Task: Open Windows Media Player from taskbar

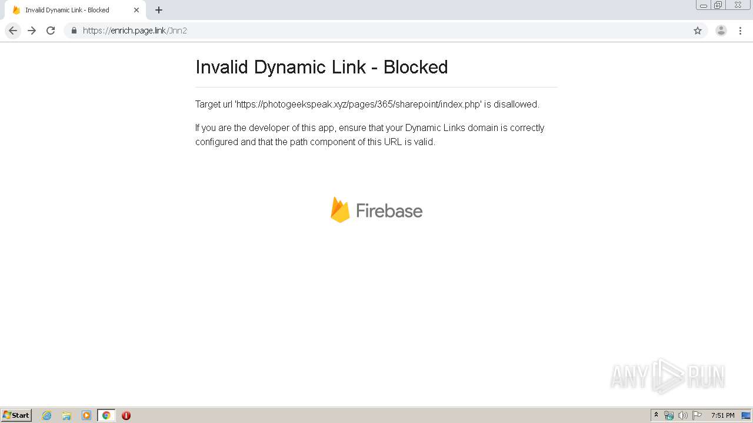Action: pyautogui.click(x=86, y=415)
